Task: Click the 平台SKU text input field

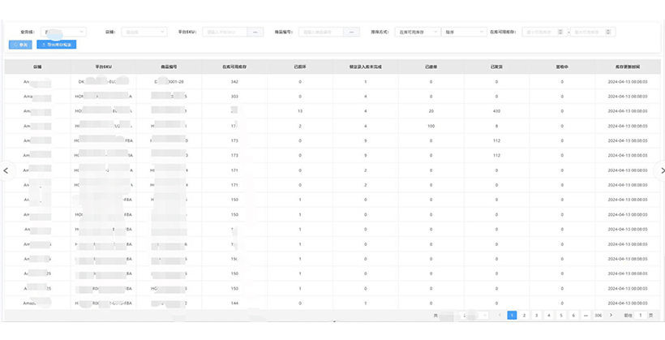Action: 225,32
